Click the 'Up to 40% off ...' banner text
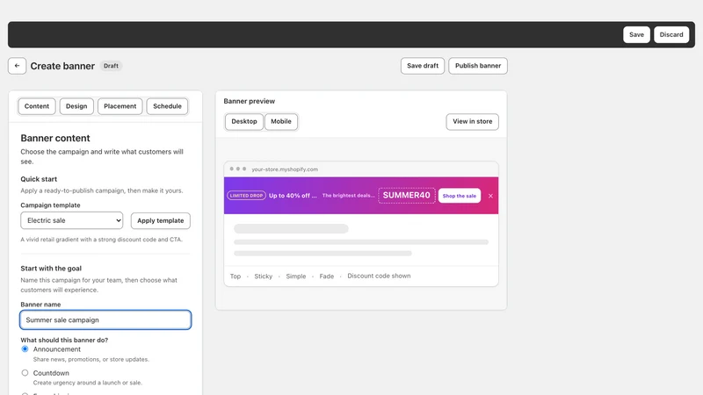Screen dimensions: 703x395 (x=293, y=196)
